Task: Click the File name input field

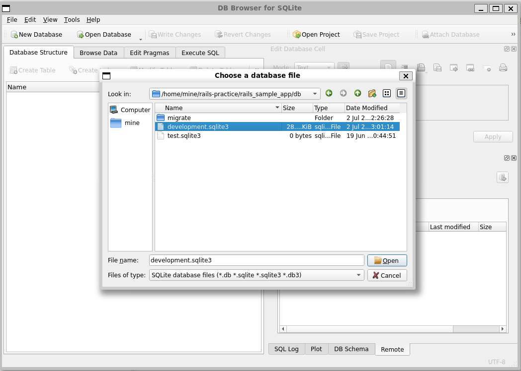Action: pos(257,260)
